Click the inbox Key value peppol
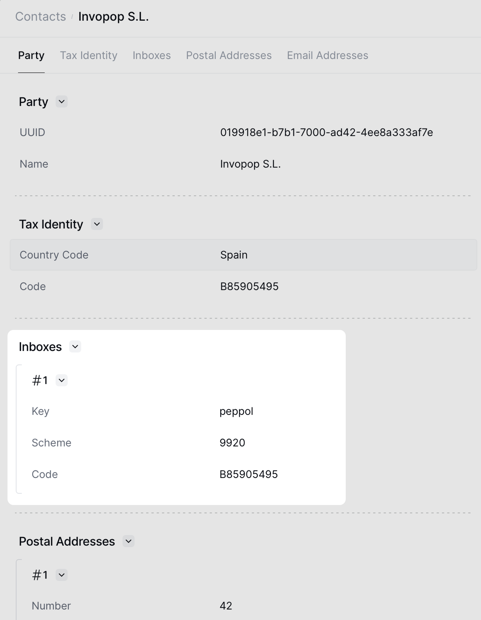This screenshot has width=481, height=620. click(236, 411)
